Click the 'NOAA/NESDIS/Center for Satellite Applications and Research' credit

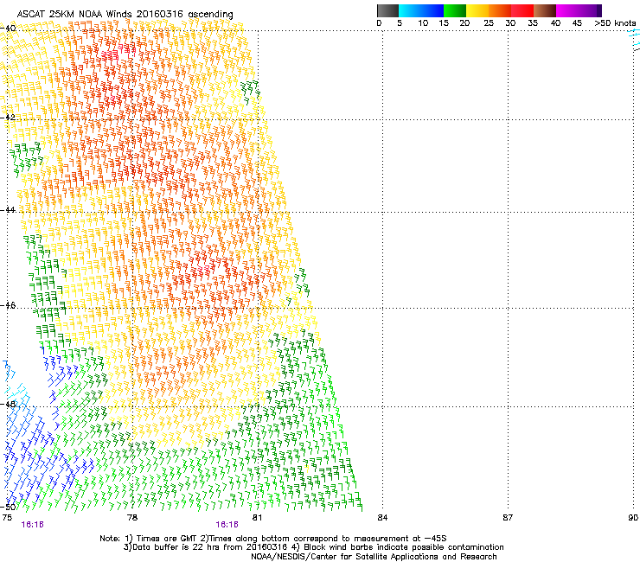point(374,557)
